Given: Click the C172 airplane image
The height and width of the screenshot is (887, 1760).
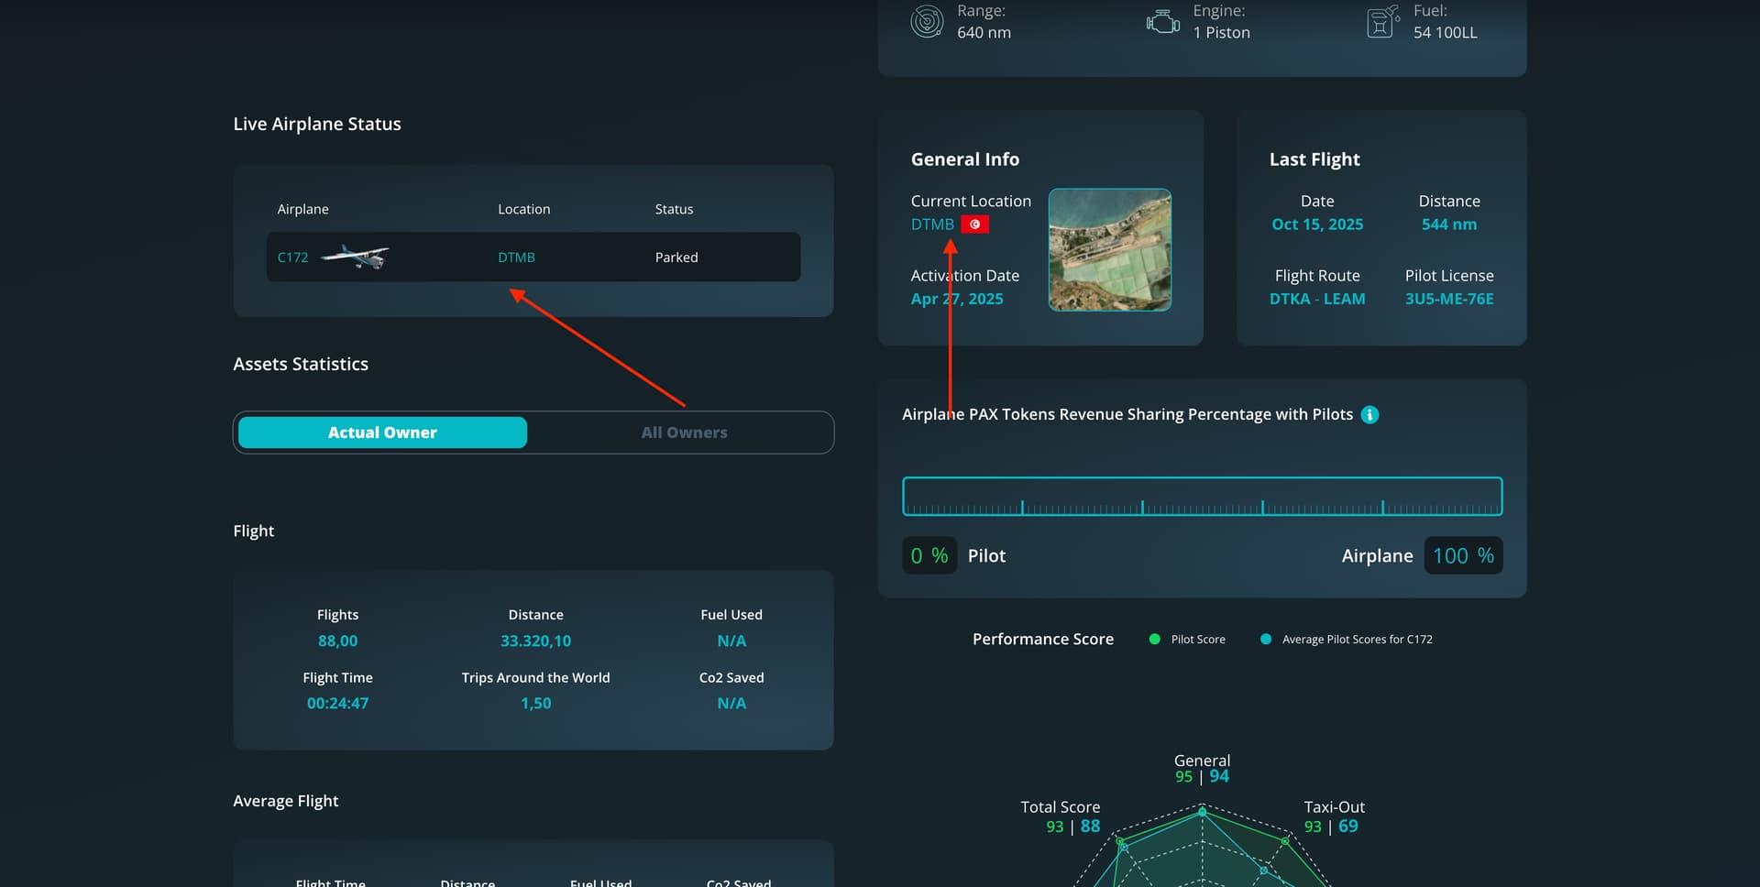Looking at the screenshot, I should 355,257.
